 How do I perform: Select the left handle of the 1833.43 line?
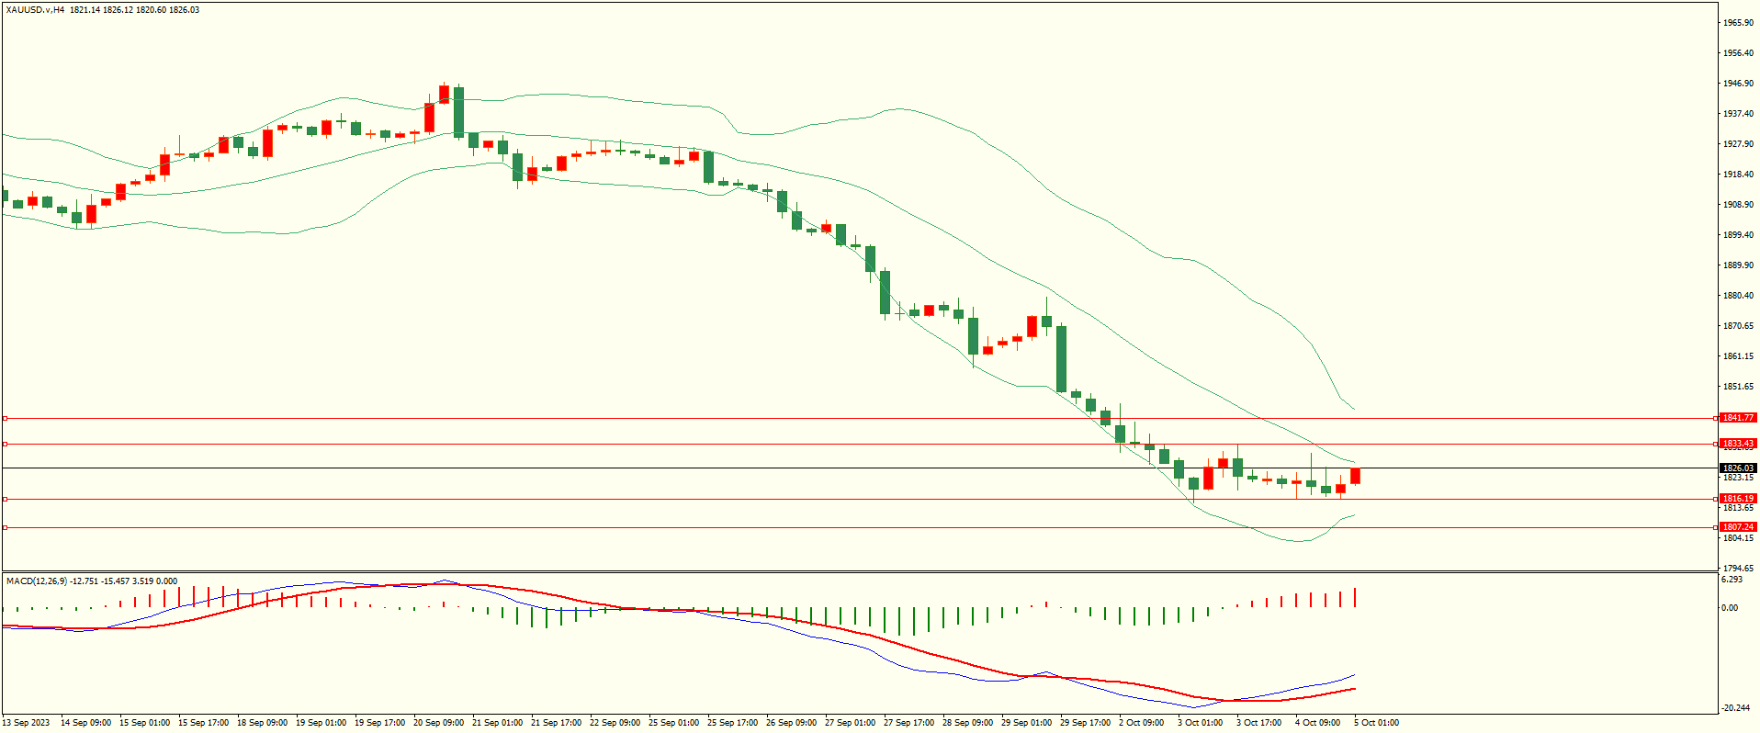[5, 444]
